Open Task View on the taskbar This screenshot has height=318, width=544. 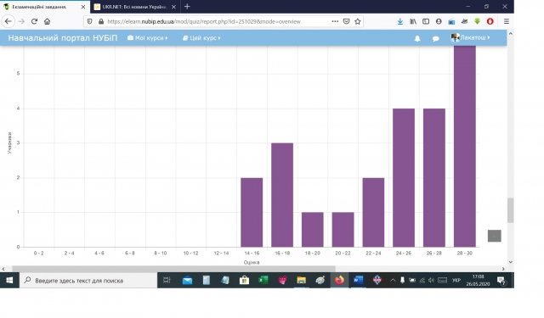point(167,281)
